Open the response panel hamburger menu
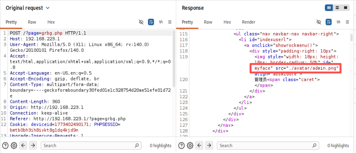 (x=347, y=22)
